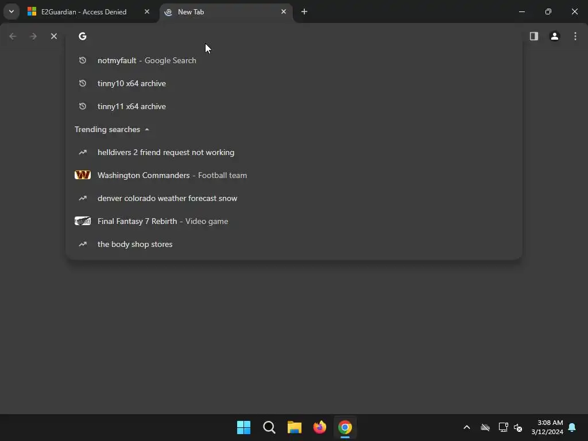Image resolution: width=588 pixels, height=441 pixels.
Task: Open the notifications bell
Action: point(572,427)
